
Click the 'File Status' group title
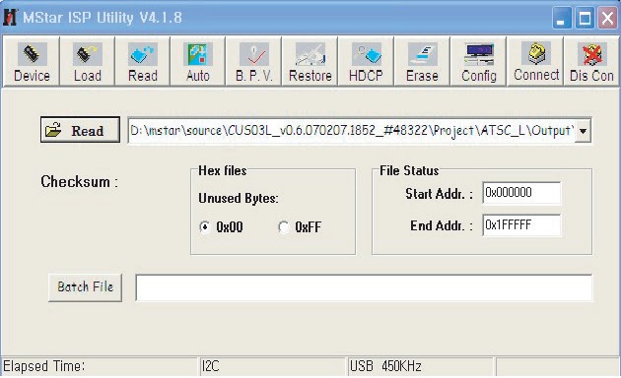[409, 170]
